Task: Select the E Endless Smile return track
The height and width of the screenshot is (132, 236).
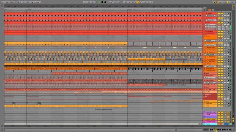Action: (x=210, y=122)
